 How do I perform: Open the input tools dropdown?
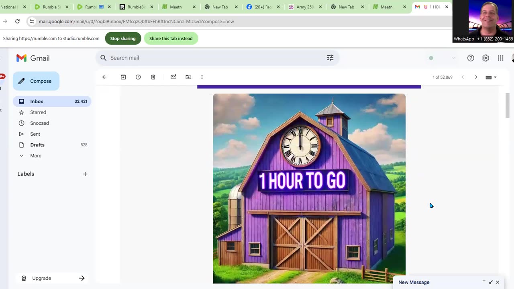pos(491,77)
